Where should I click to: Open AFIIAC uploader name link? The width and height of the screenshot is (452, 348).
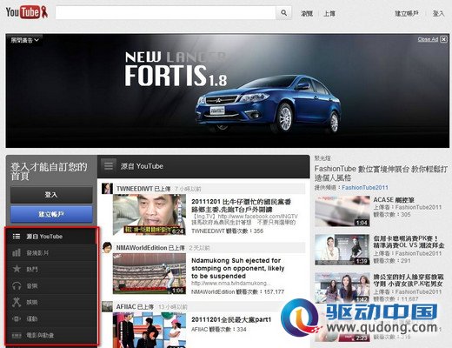tap(126, 307)
